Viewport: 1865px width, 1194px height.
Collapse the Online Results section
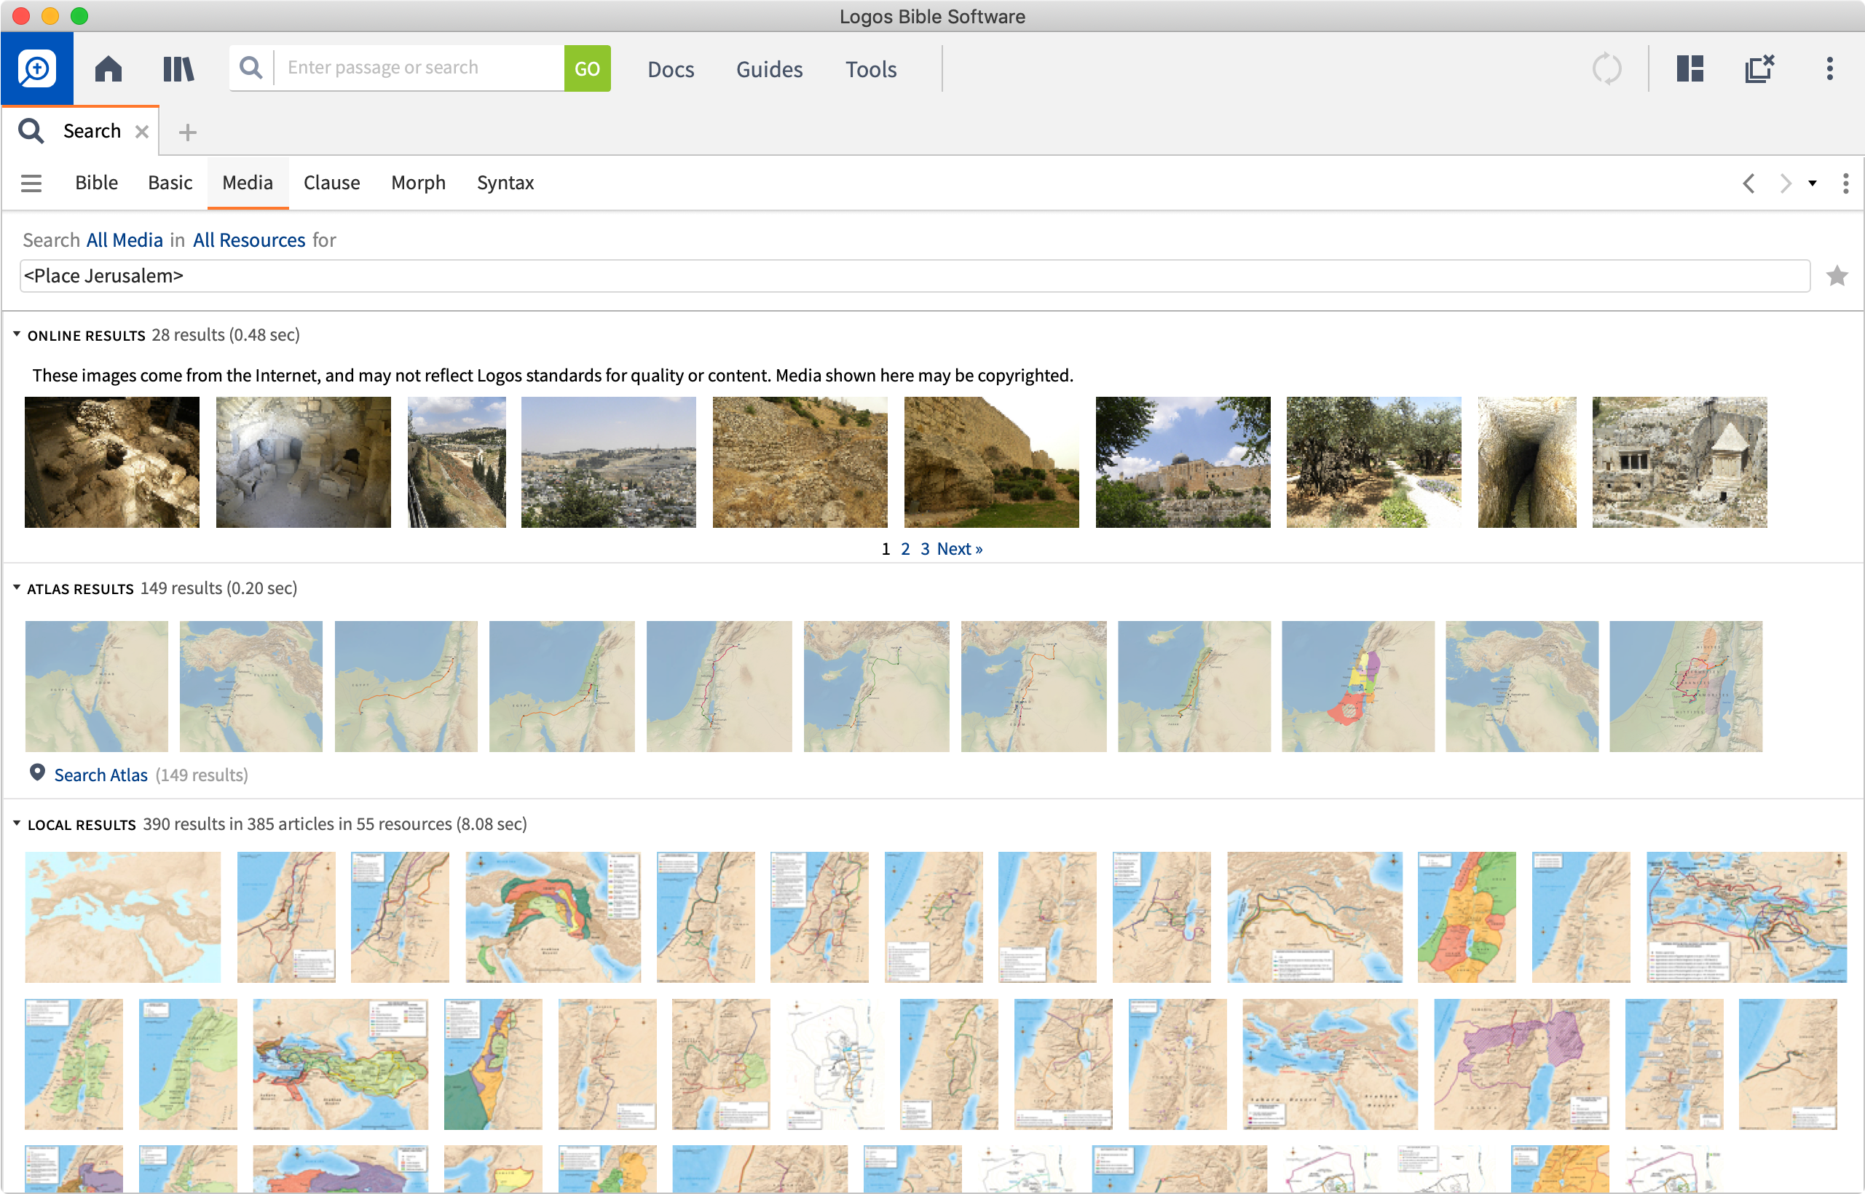[x=16, y=334]
